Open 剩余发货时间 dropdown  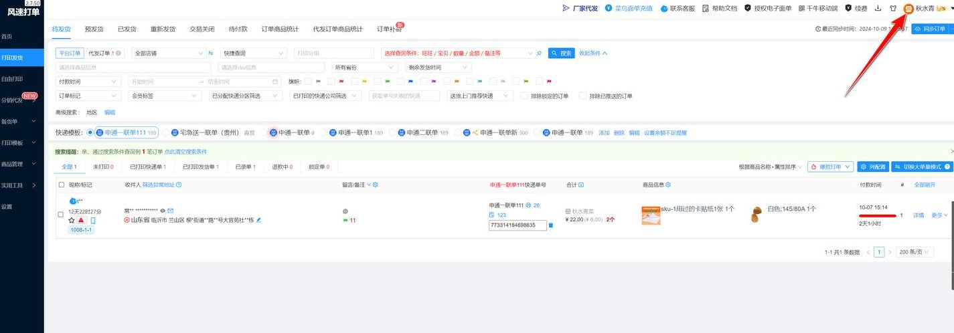click(x=439, y=68)
